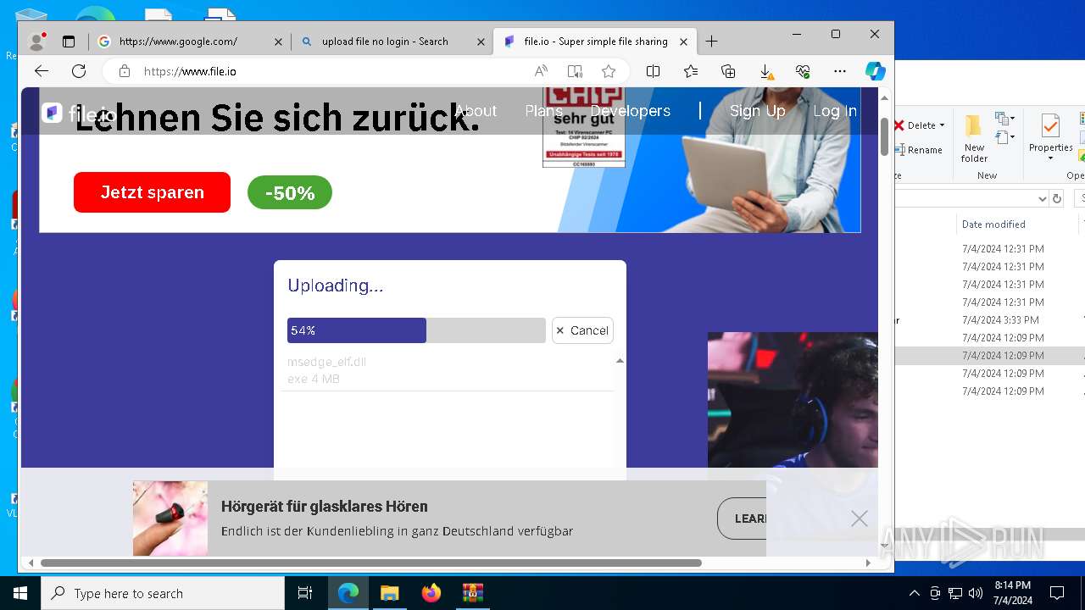Toggle split screen icon
Image resolution: width=1085 pixels, height=610 pixels.
(x=653, y=71)
